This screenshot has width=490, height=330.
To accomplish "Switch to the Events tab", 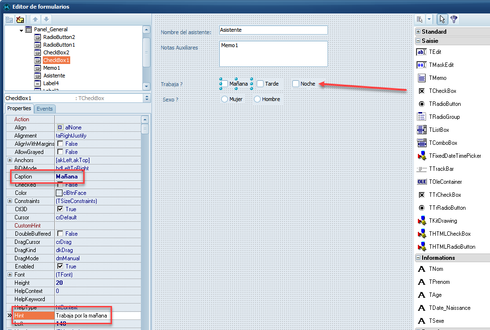I will [x=45, y=109].
